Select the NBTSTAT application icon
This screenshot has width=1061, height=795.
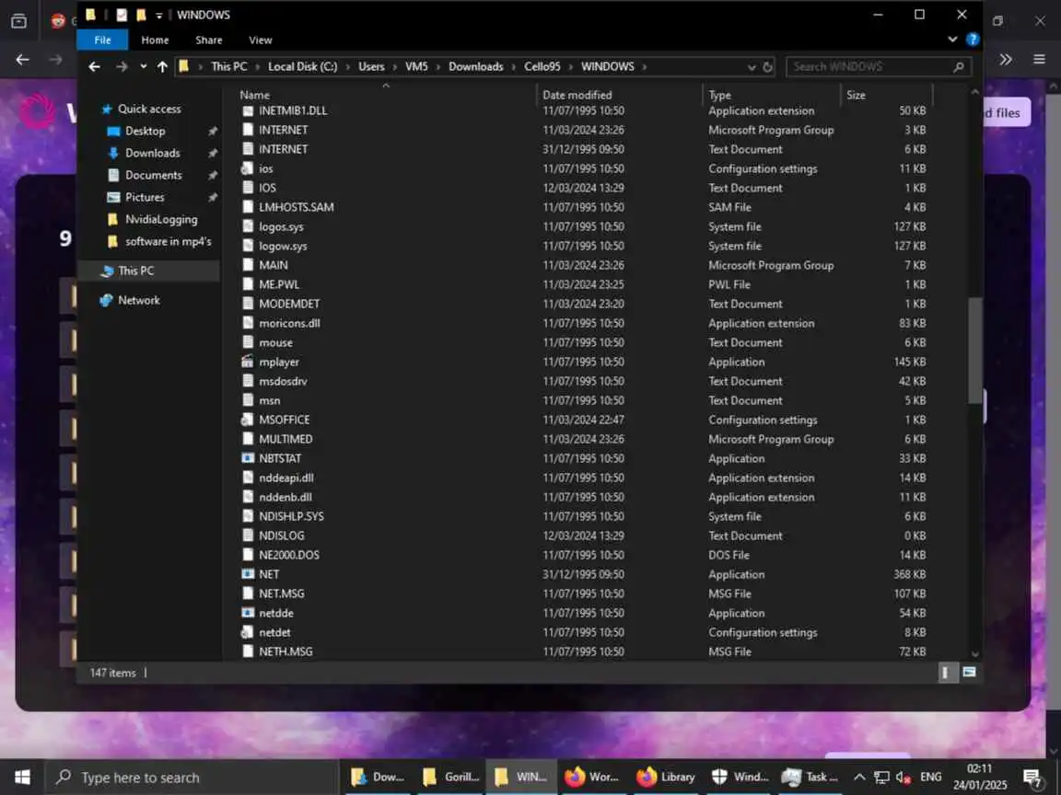248,458
